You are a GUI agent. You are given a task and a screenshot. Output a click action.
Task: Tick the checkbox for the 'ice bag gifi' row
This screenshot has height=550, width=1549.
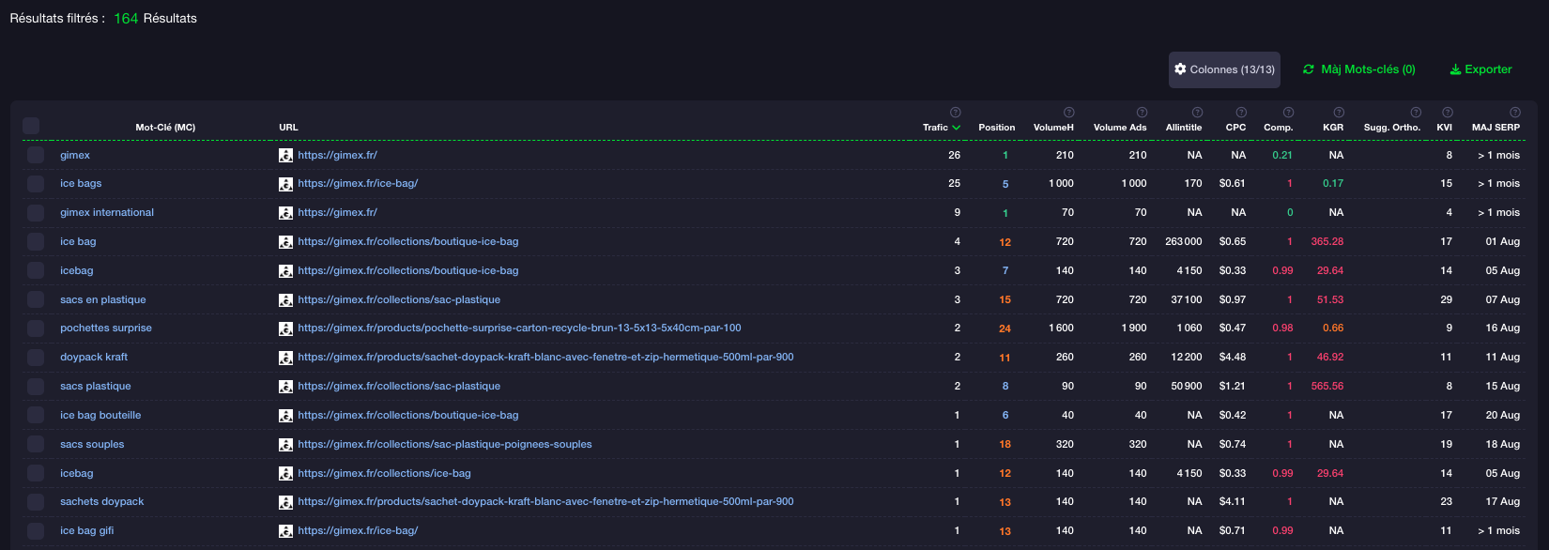tap(36, 531)
